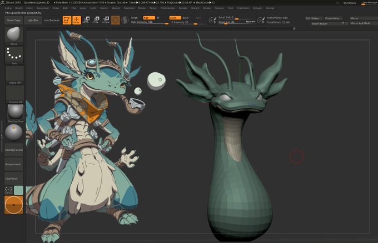Select the Move transform tool
Viewport: 378px width, 243px height.
(86, 20)
